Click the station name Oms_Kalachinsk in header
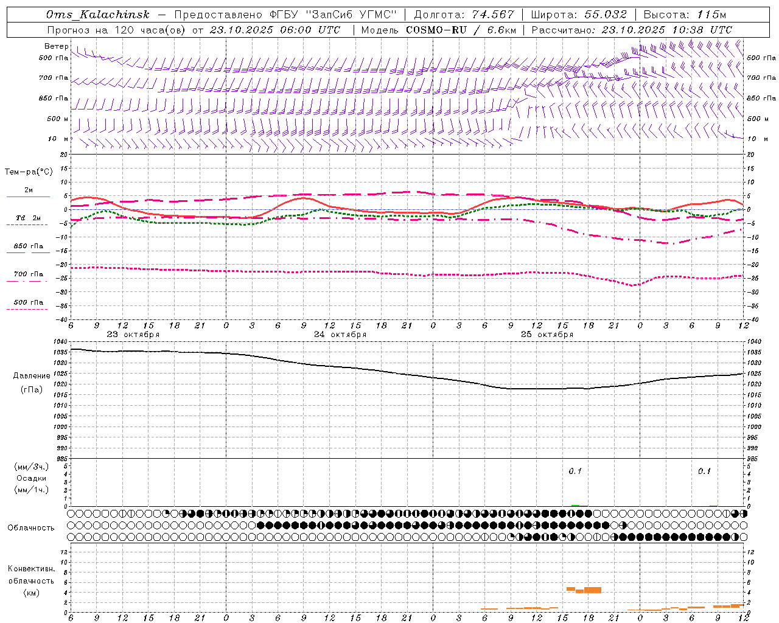The height and width of the screenshot is (623, 779). pyautogui.click(x=98, y=15)
